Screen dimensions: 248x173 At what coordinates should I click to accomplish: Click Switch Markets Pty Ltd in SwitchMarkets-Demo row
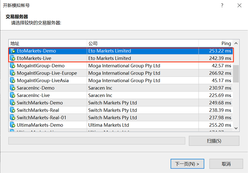pyautogui.click(x=113, y=103)
